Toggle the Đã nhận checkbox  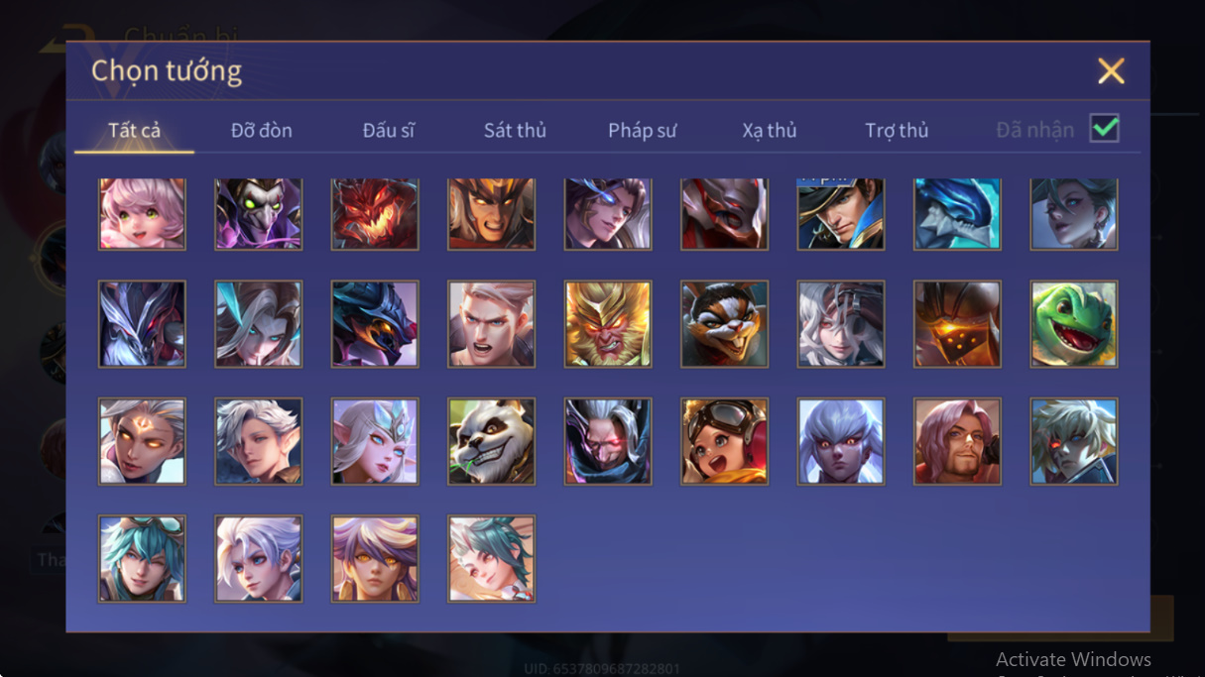click(1104, 129)
